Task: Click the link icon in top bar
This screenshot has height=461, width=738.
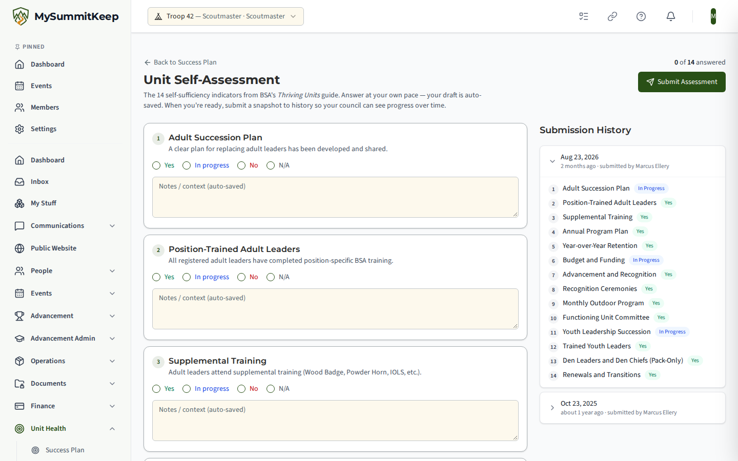Action: tap(612, 16)
